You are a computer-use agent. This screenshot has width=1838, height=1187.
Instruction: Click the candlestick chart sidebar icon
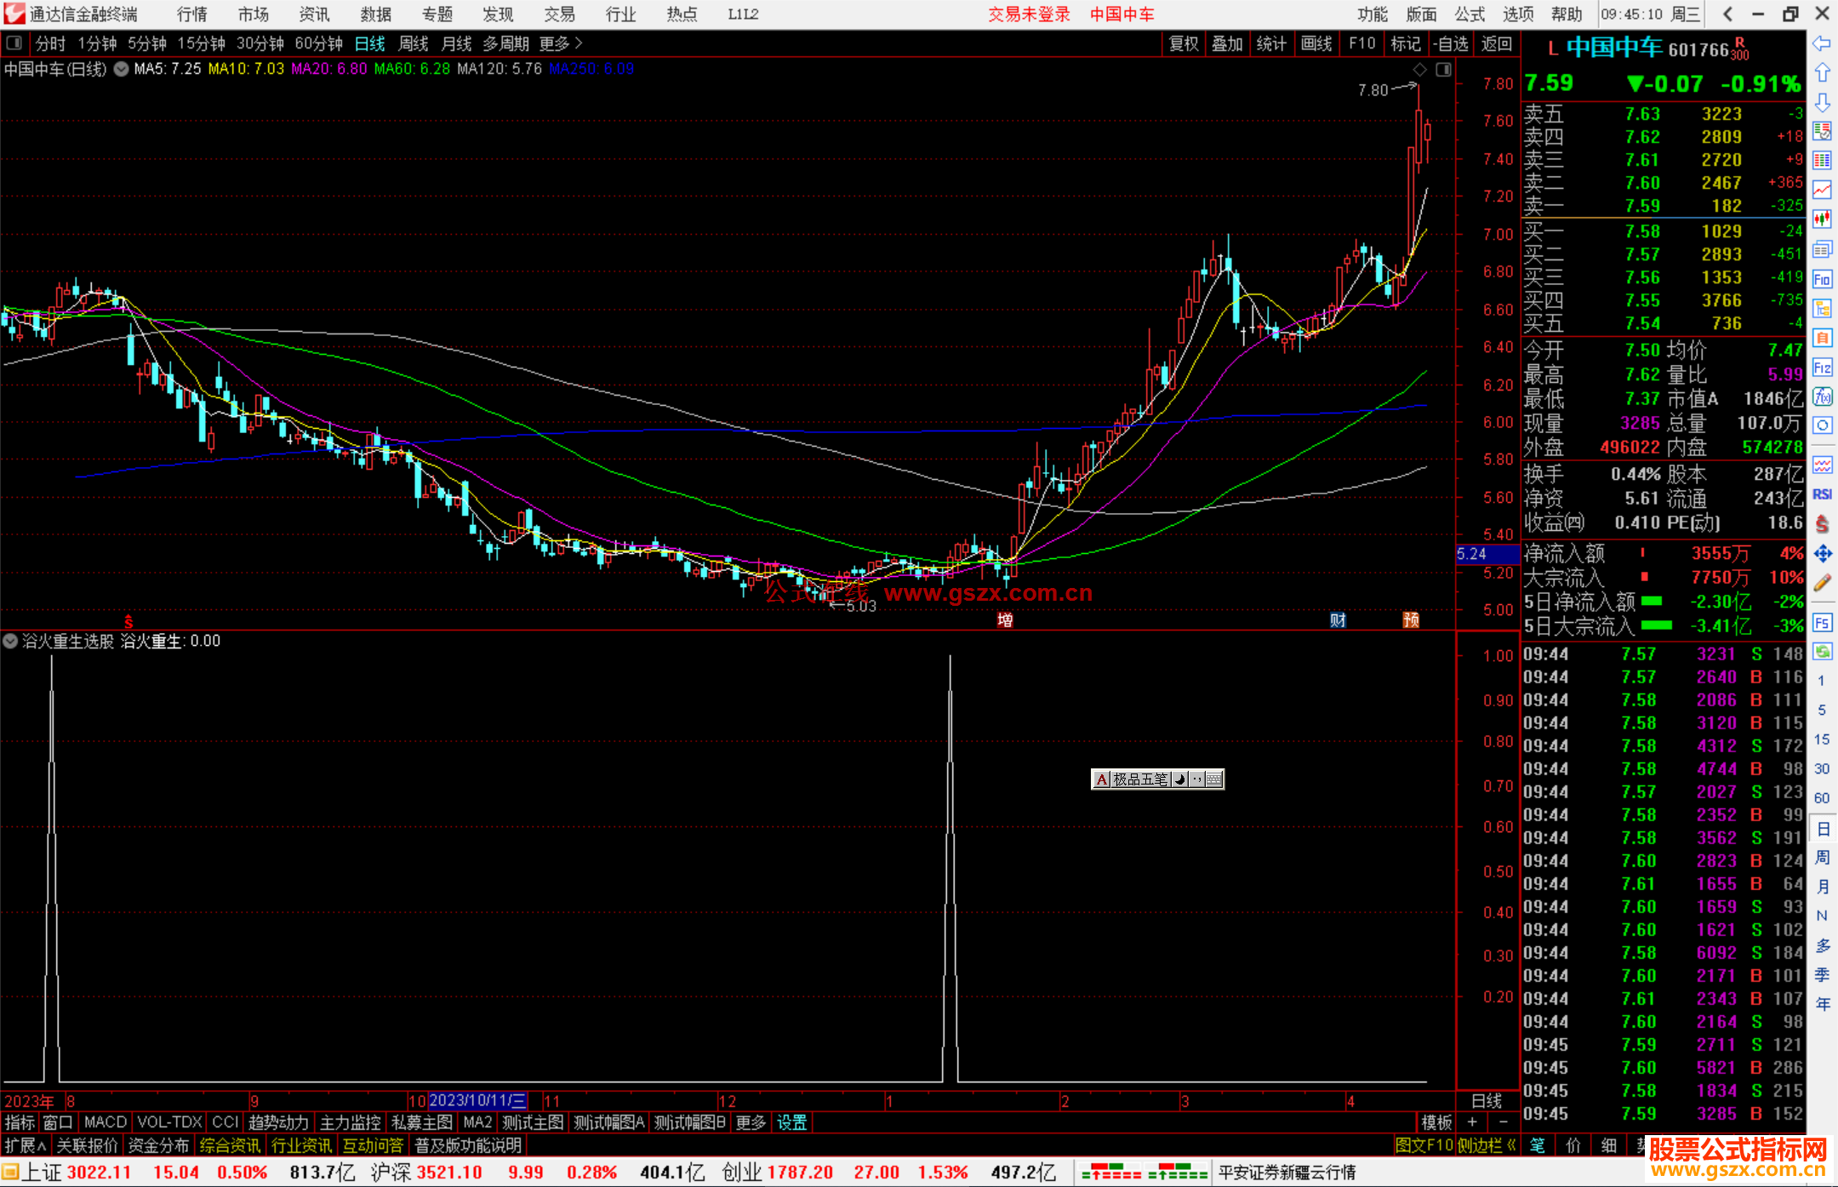[1822, 220]
